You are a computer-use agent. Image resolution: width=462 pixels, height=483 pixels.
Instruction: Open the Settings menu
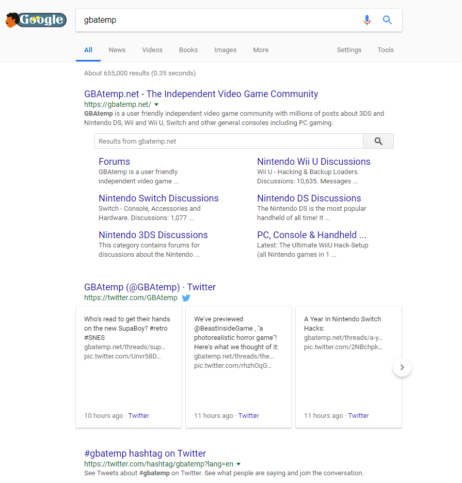point(349,50)
